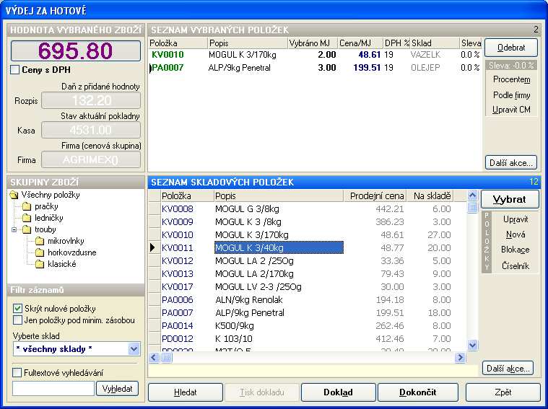Screen dimensions: 548x409
Task: Click ALN/9kg Renolak row
Action: coord(308,299)
